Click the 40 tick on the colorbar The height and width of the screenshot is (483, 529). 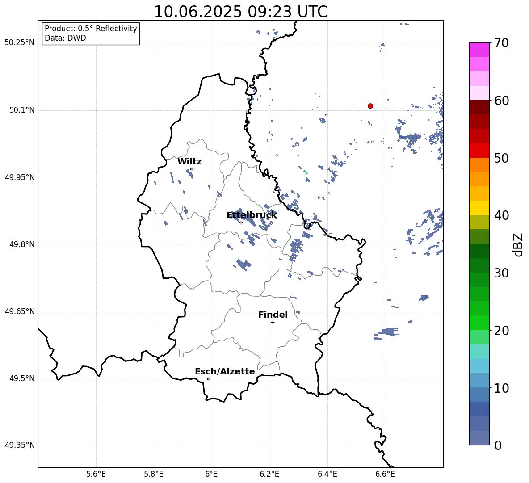pyautogui.click(x=501, y=215)
